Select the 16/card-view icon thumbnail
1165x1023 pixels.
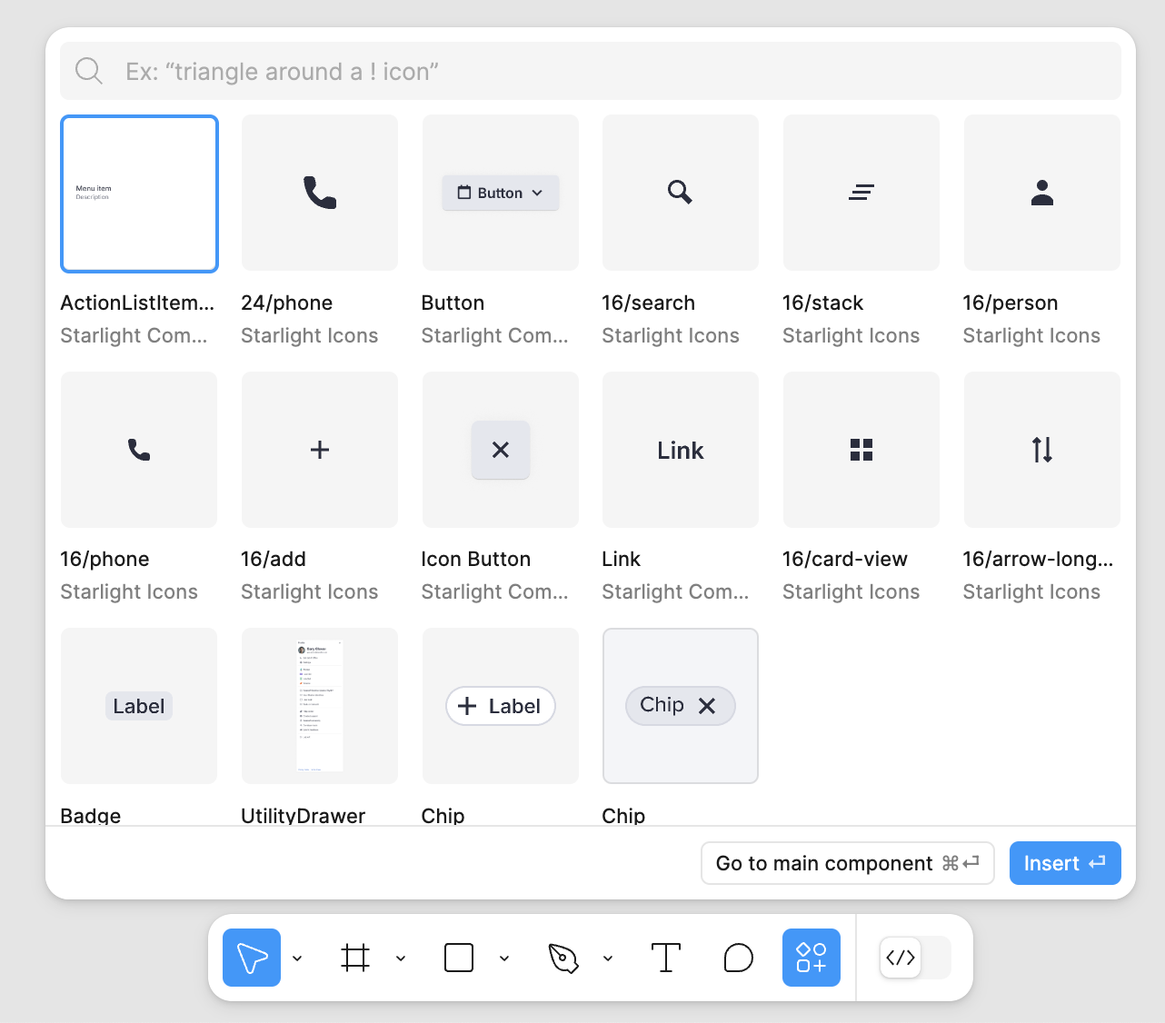point(861,450)
